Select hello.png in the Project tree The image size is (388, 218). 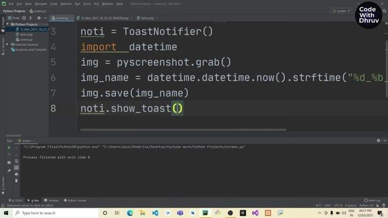click(x=24, y=35)
